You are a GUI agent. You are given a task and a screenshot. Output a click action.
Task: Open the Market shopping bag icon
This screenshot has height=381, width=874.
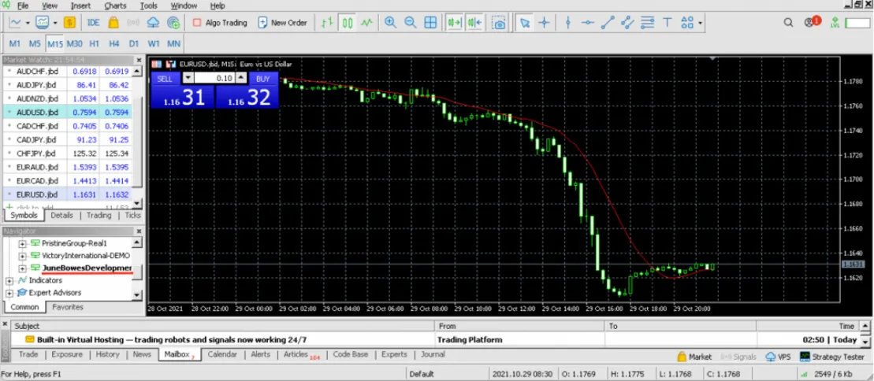(113, 23)
